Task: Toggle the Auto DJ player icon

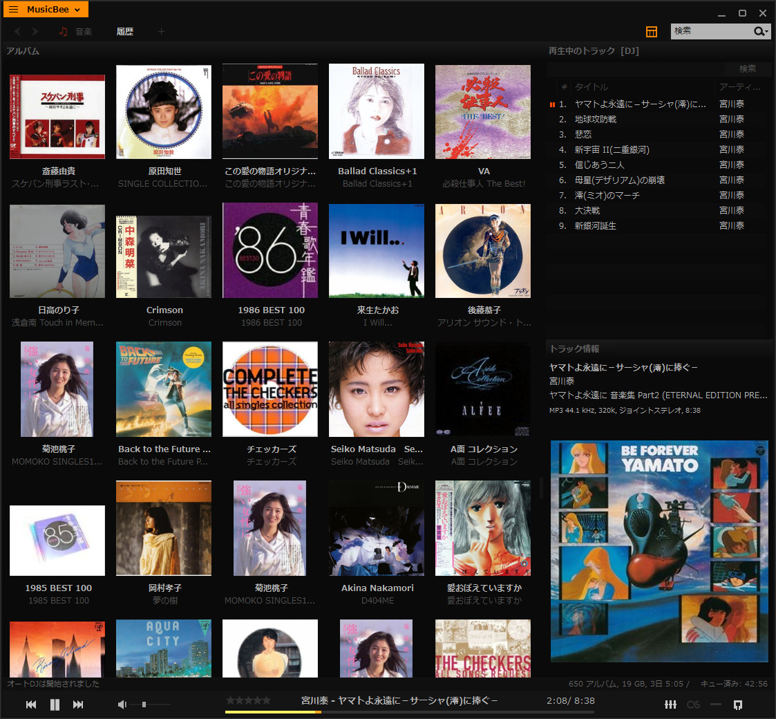Action: tap(738, 704)
